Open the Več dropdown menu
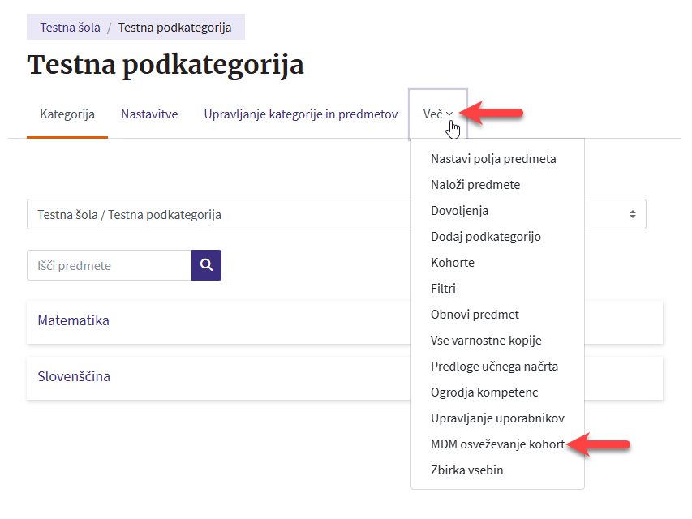This screenshot has width=692, height=519. pos(437,114)
